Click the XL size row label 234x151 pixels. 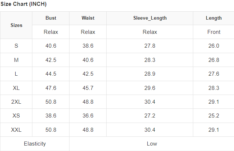tap(16, 88)
